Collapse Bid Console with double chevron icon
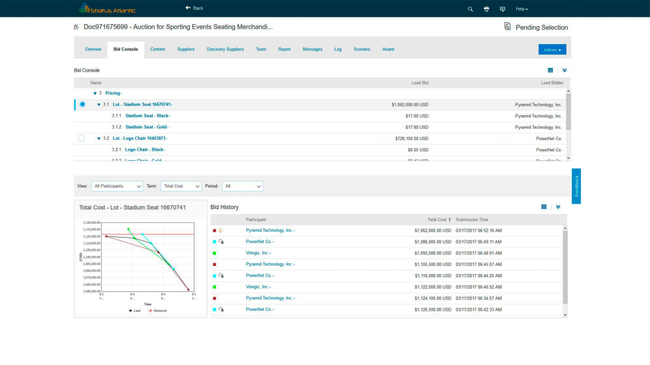 [x=564, y=70]
